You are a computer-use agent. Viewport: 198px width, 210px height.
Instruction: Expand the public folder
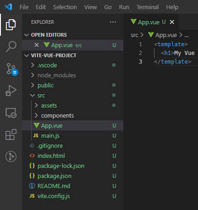(32, 85)
